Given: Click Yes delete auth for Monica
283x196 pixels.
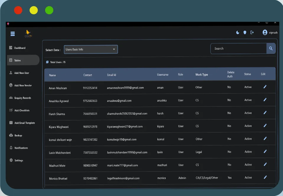Looking at the screenshot, I should click(x=230, y=177).
